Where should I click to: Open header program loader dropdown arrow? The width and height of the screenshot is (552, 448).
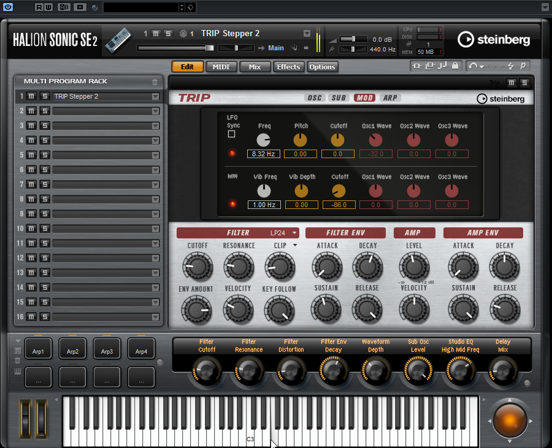click(307, 34)
